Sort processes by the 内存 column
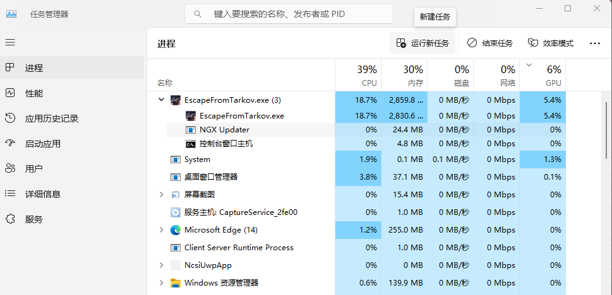 click(x=404, y=75)
